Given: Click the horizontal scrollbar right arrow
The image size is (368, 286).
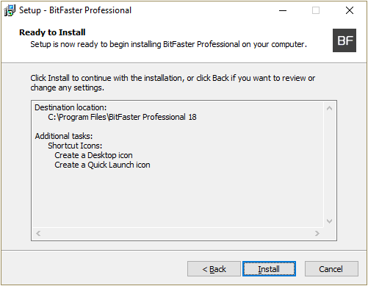Looking at the screenshot, I should click(x=317, y=233).
